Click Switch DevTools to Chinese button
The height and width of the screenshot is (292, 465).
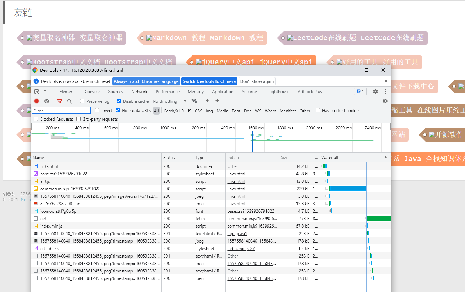click(209, 81)
